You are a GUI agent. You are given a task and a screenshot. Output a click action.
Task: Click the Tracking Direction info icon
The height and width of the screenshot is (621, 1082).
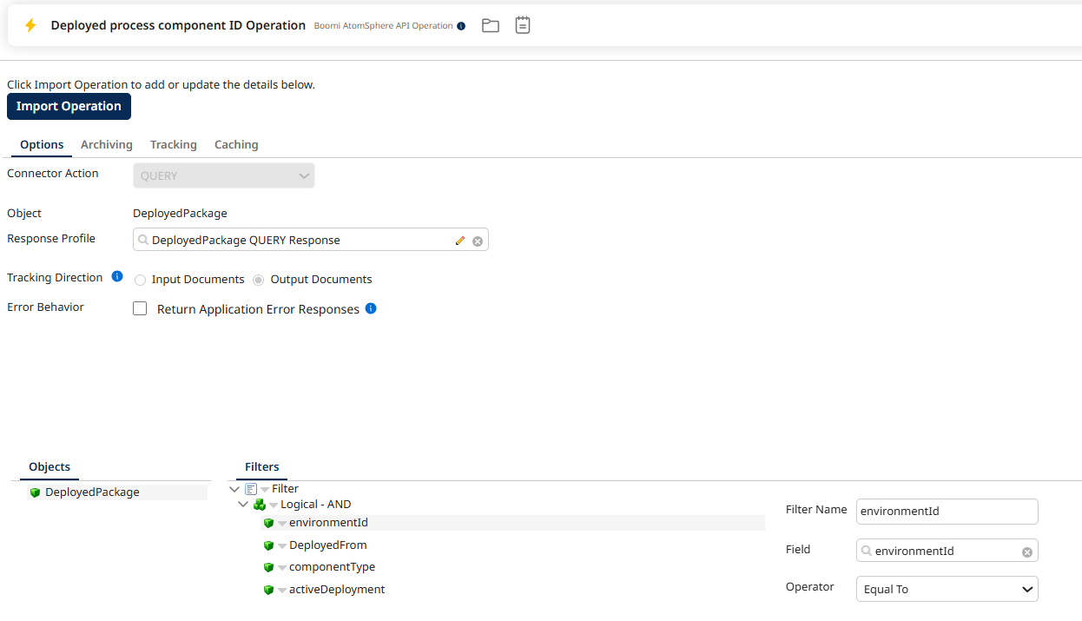117,277
